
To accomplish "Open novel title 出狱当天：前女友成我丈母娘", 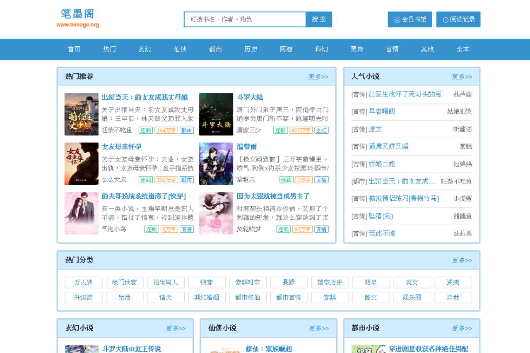I will coord(145,97).
